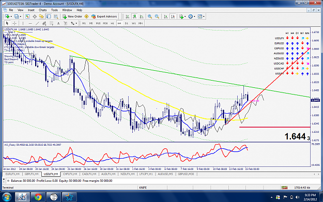The height and width of the screenshot is (202, 323).
Task: Draw a vertical line tool
Action: [23, 23]
